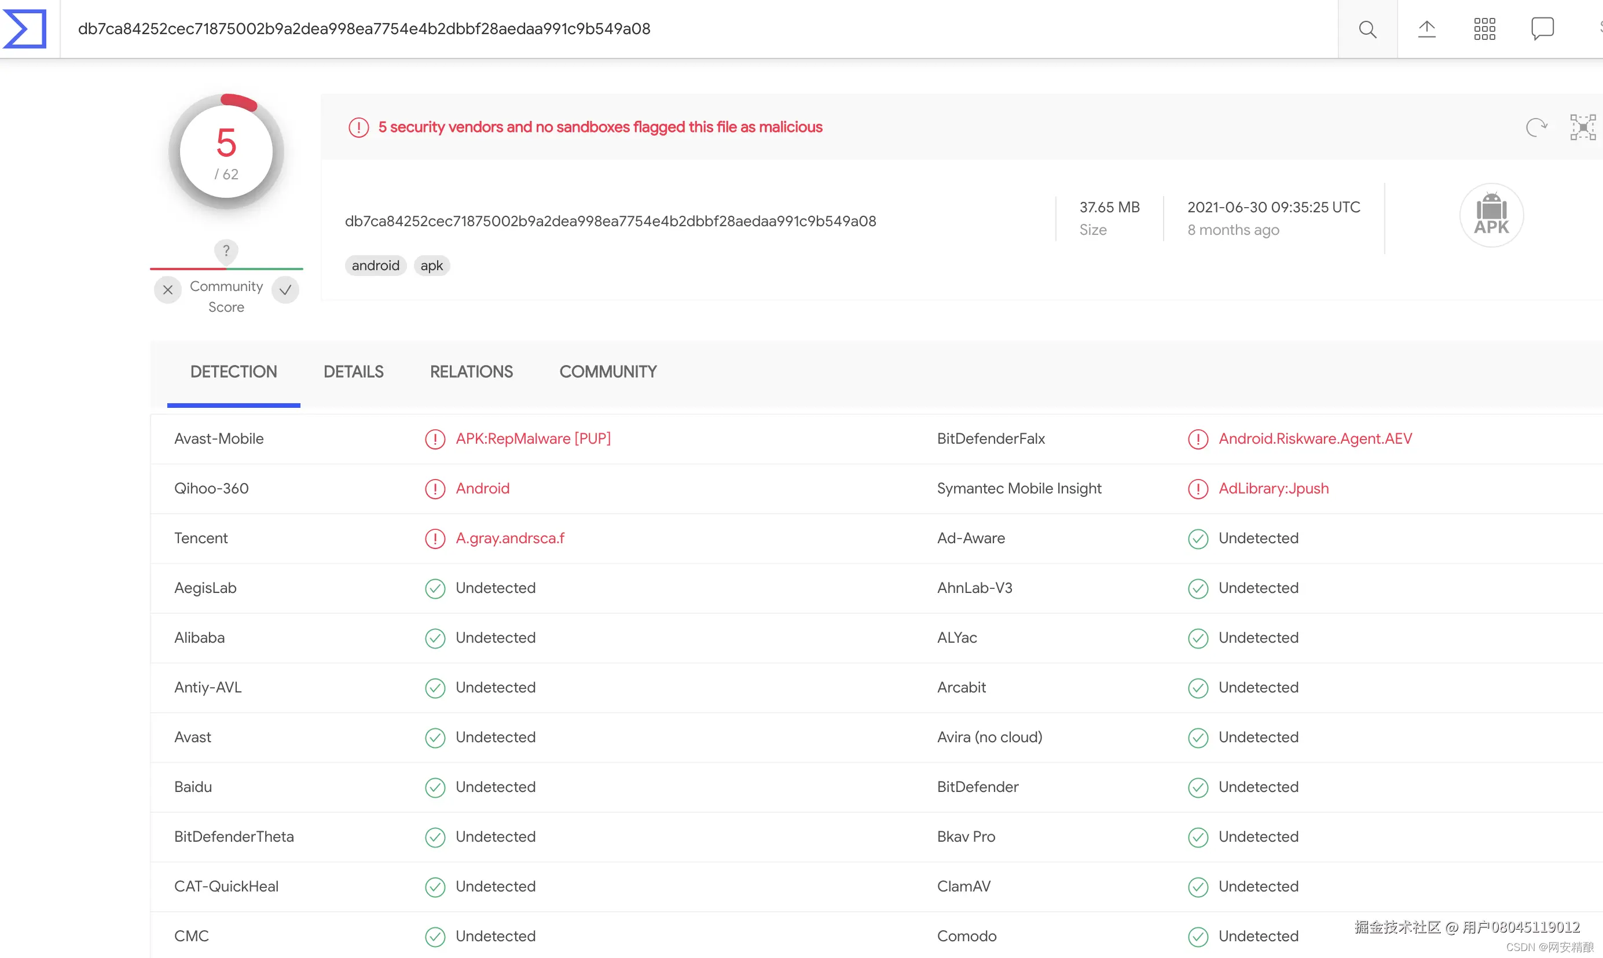Screen dimensions: 1603x958
Task: Click the A.gray.andrsca.f detection result
Action: (x=510, y=539)
